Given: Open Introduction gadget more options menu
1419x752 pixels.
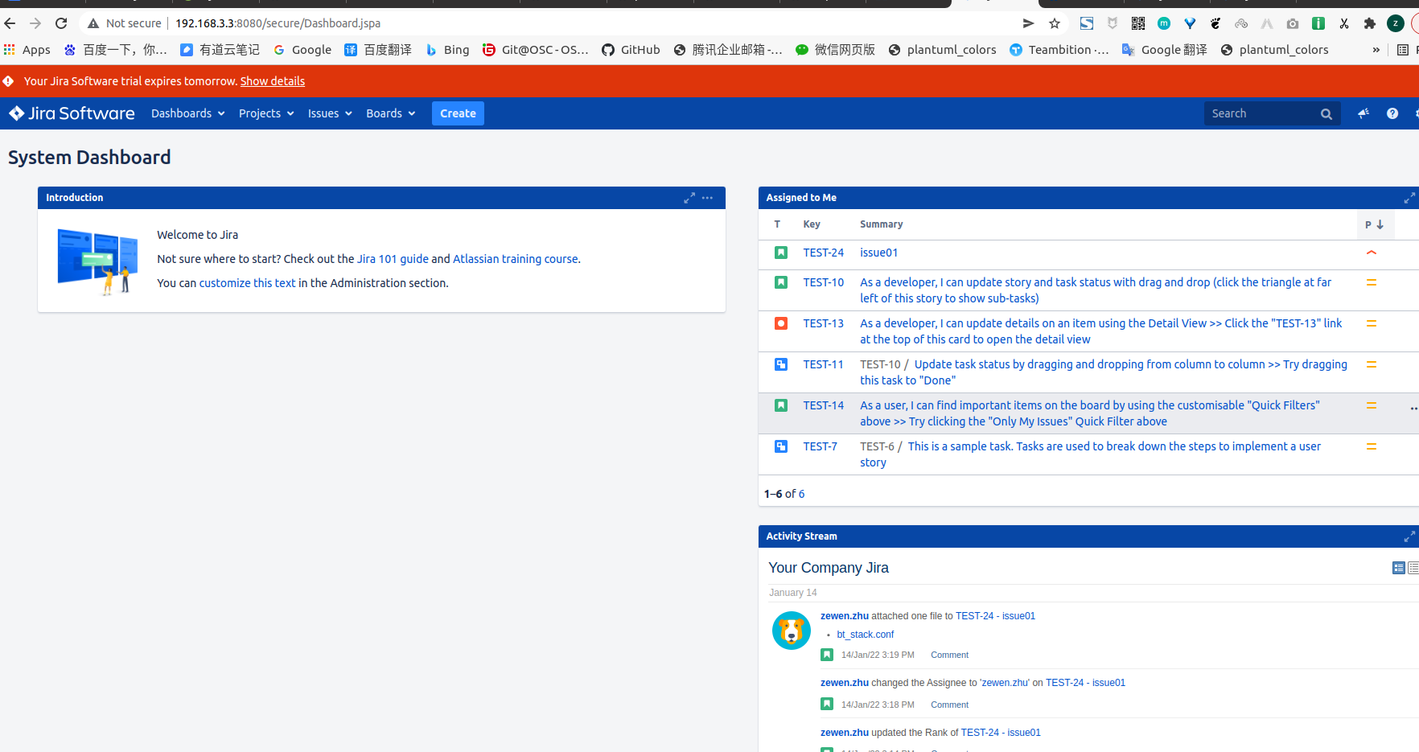Looking at the screenshot, I should 707,198.
